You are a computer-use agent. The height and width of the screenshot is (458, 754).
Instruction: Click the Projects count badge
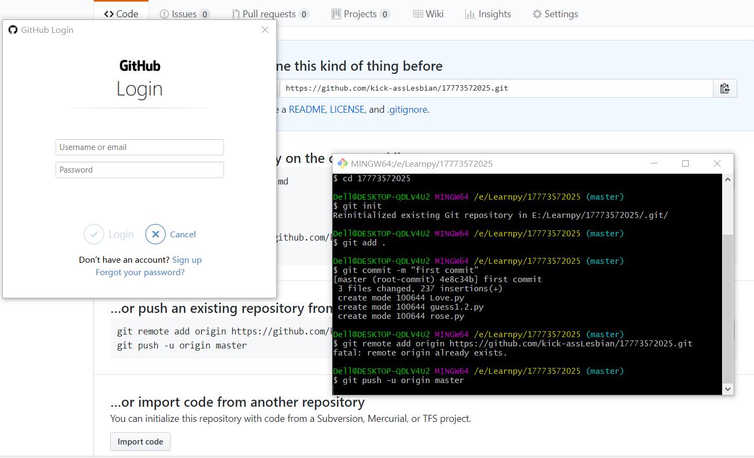click(385, 15)
